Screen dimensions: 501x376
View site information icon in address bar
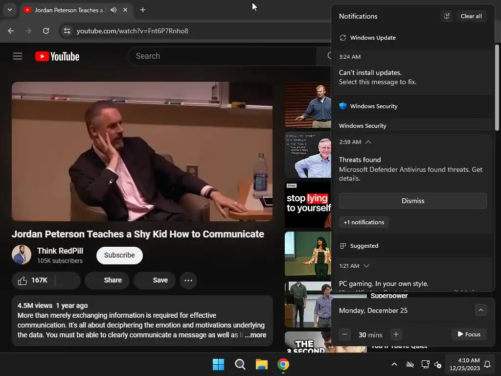point(67,31)
